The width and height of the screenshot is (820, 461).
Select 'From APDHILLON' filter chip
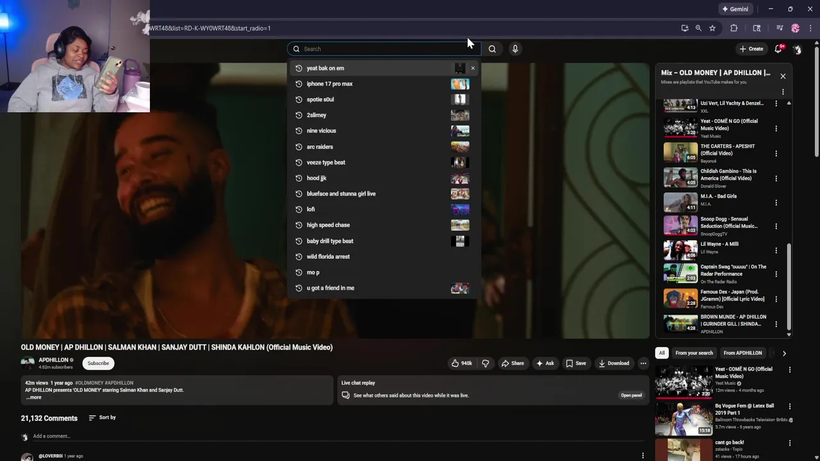click(x=742, y=353)
